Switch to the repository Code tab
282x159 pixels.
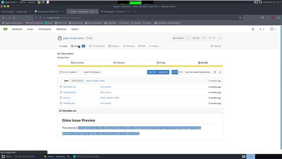coord(63,46)
